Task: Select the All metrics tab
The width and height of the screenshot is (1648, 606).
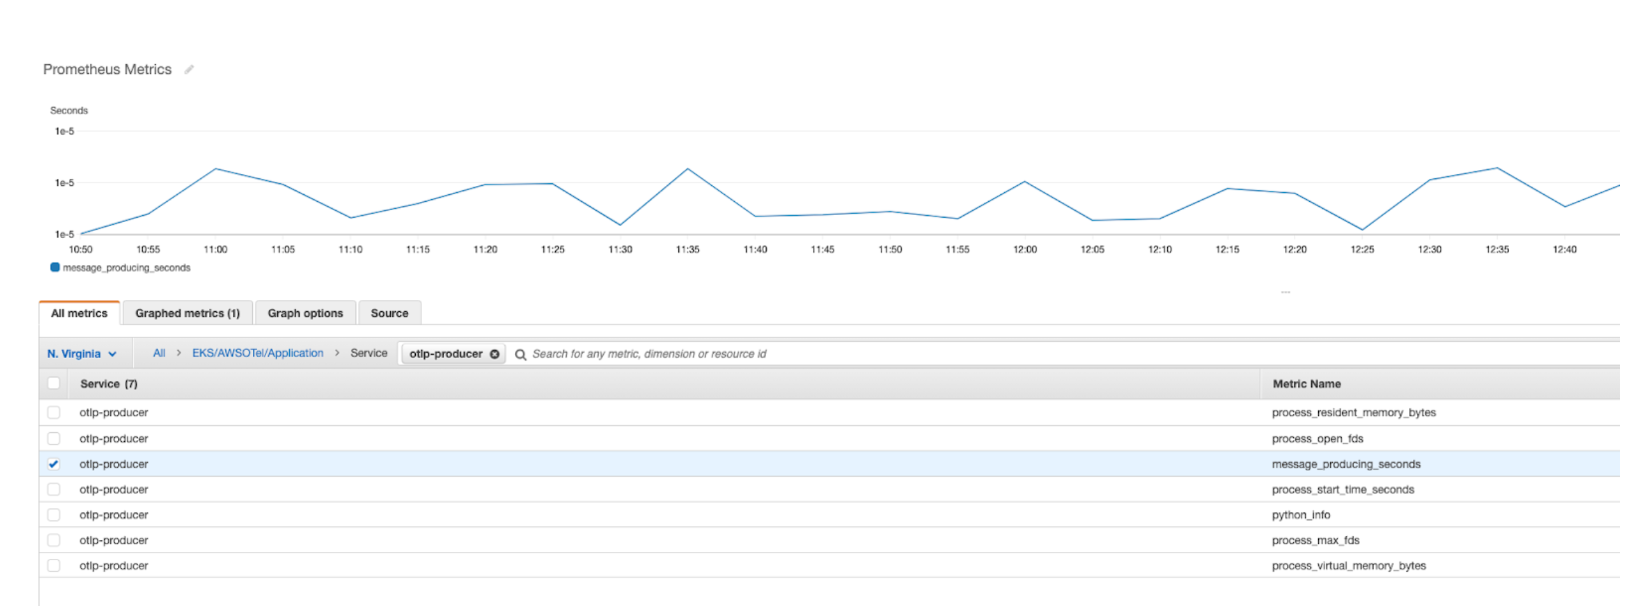Action: pos(80,313)
